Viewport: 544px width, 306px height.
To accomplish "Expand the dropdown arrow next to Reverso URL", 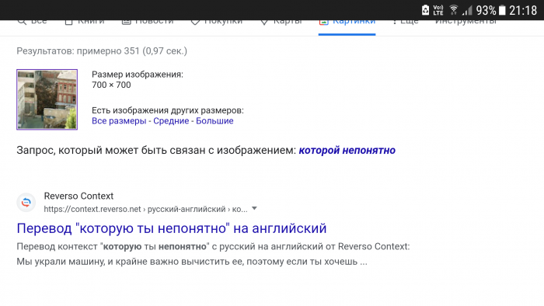I will [254, 209].
